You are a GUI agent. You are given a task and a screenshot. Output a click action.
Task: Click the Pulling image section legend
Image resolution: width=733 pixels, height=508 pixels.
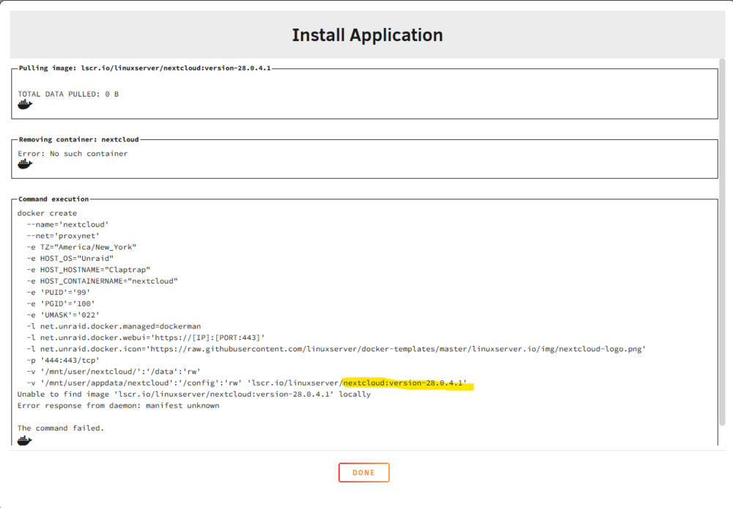pyautogui.click(x=145, y=68)
